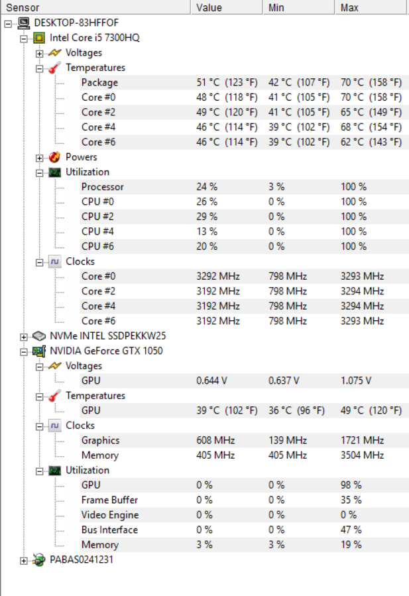409x596 pixels.
Task: Select the Package temperature row
Action: pos(99,83)
